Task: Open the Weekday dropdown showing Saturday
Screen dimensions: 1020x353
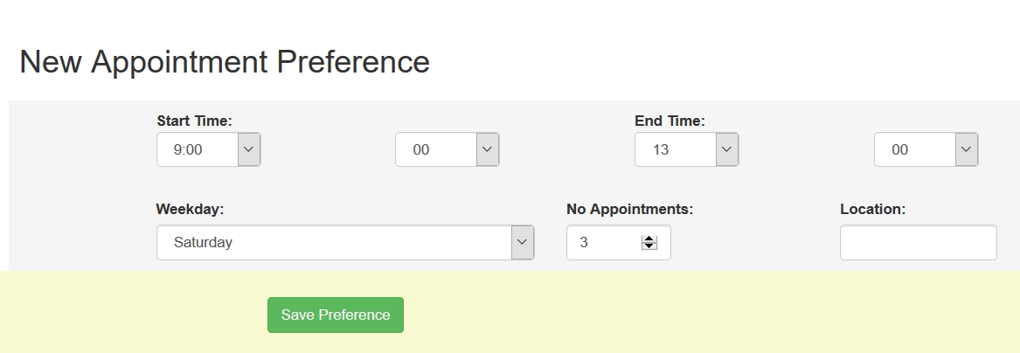Action: point(334,242)
